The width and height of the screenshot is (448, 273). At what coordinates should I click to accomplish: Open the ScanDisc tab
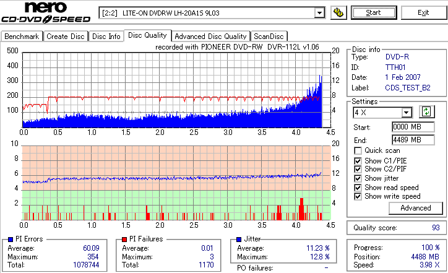[x=269, y=37]
